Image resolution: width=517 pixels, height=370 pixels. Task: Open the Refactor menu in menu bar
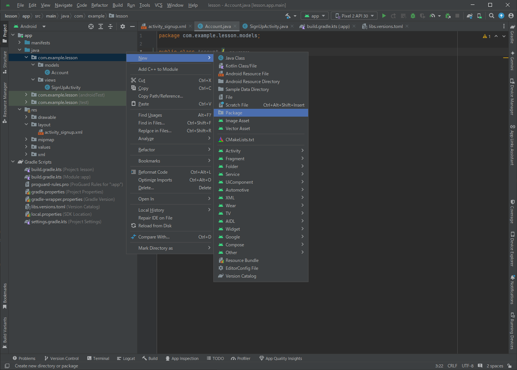coord(100,5)
